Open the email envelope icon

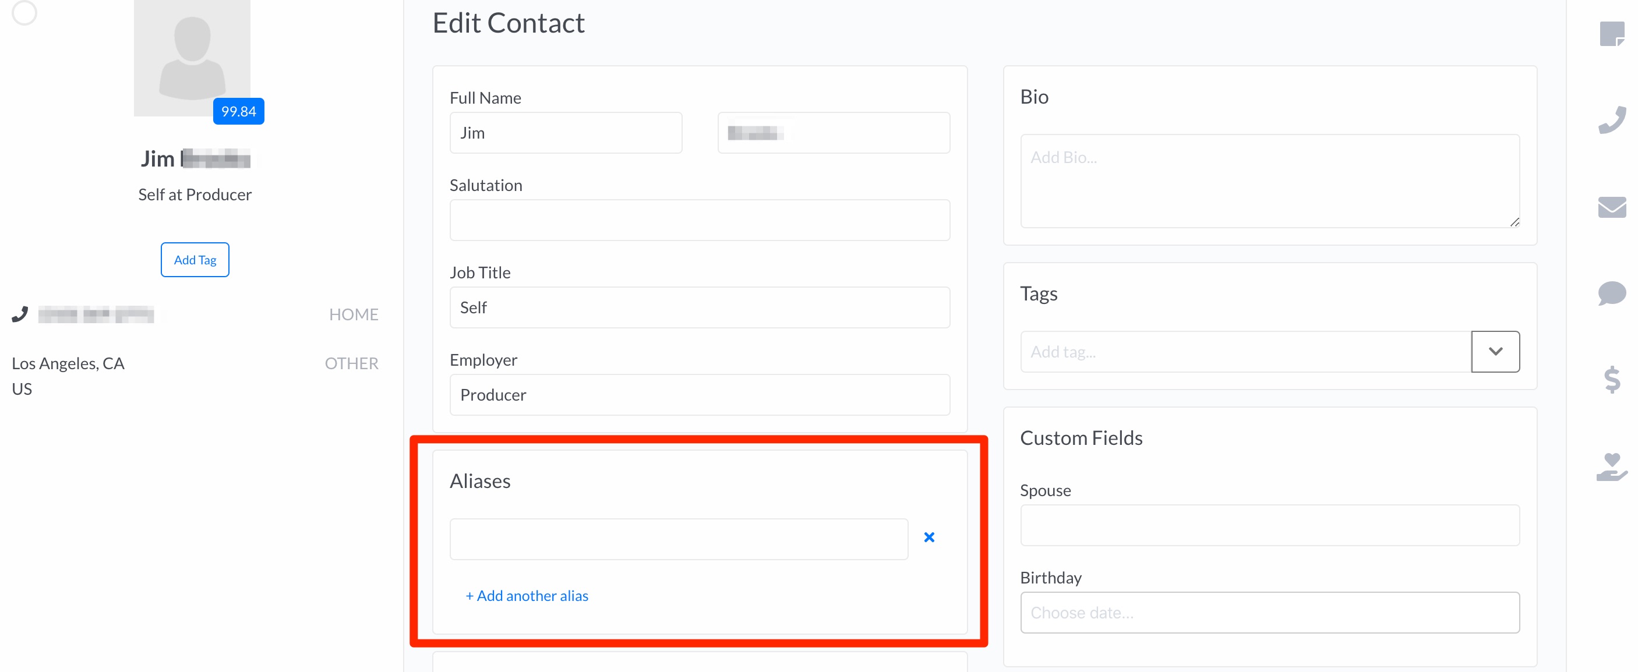1611,207
